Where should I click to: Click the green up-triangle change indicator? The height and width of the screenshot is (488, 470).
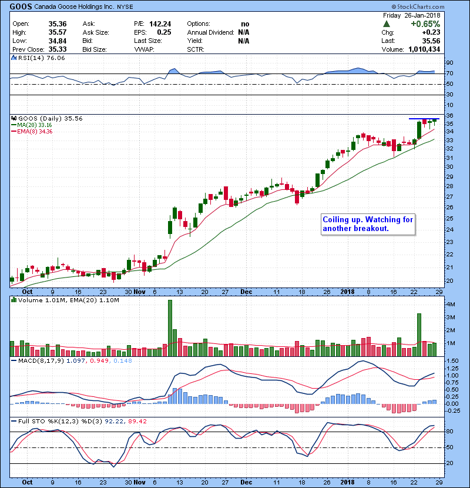tap(387, 24)
